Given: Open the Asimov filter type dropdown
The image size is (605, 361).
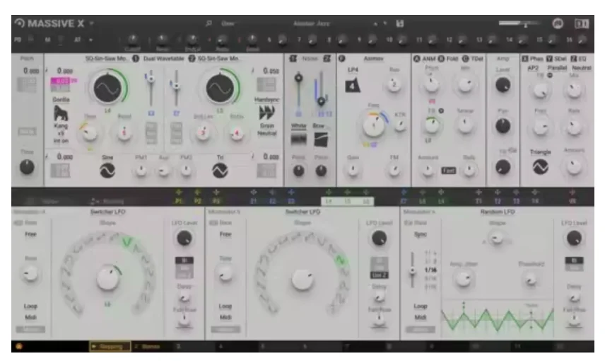Looking at the screenshot, I should coord(373,59).
